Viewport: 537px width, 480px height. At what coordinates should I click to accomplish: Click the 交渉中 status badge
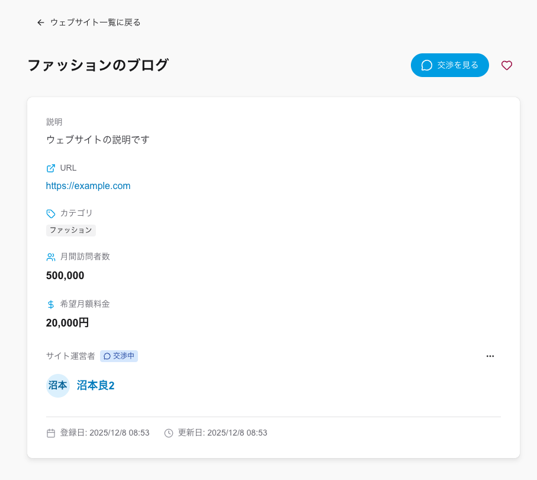click(119, 356)
